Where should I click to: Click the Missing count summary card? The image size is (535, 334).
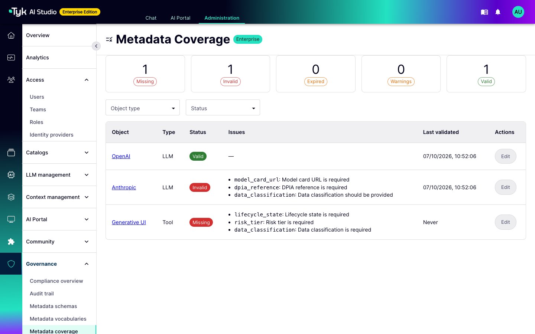coord(145,74)
